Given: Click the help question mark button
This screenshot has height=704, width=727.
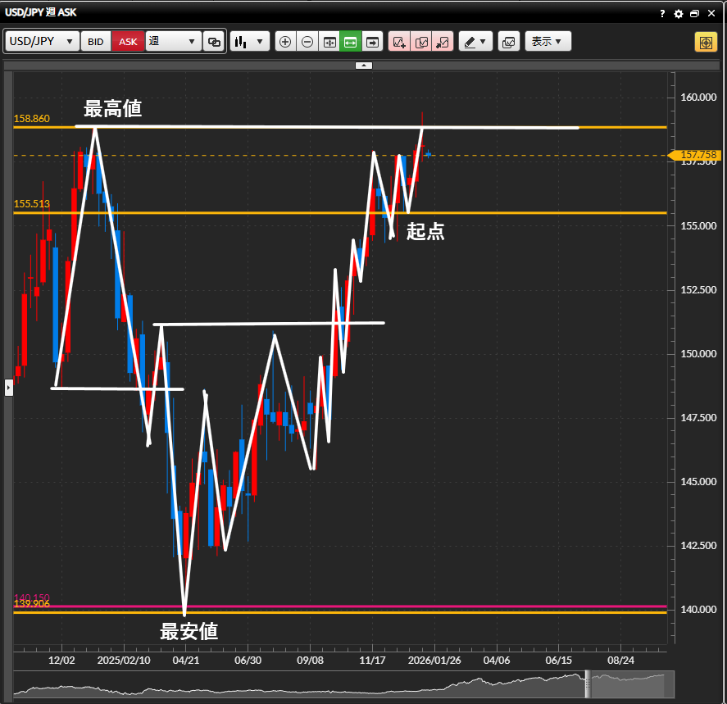Looking at the screenshot, I should coord(662,14).
